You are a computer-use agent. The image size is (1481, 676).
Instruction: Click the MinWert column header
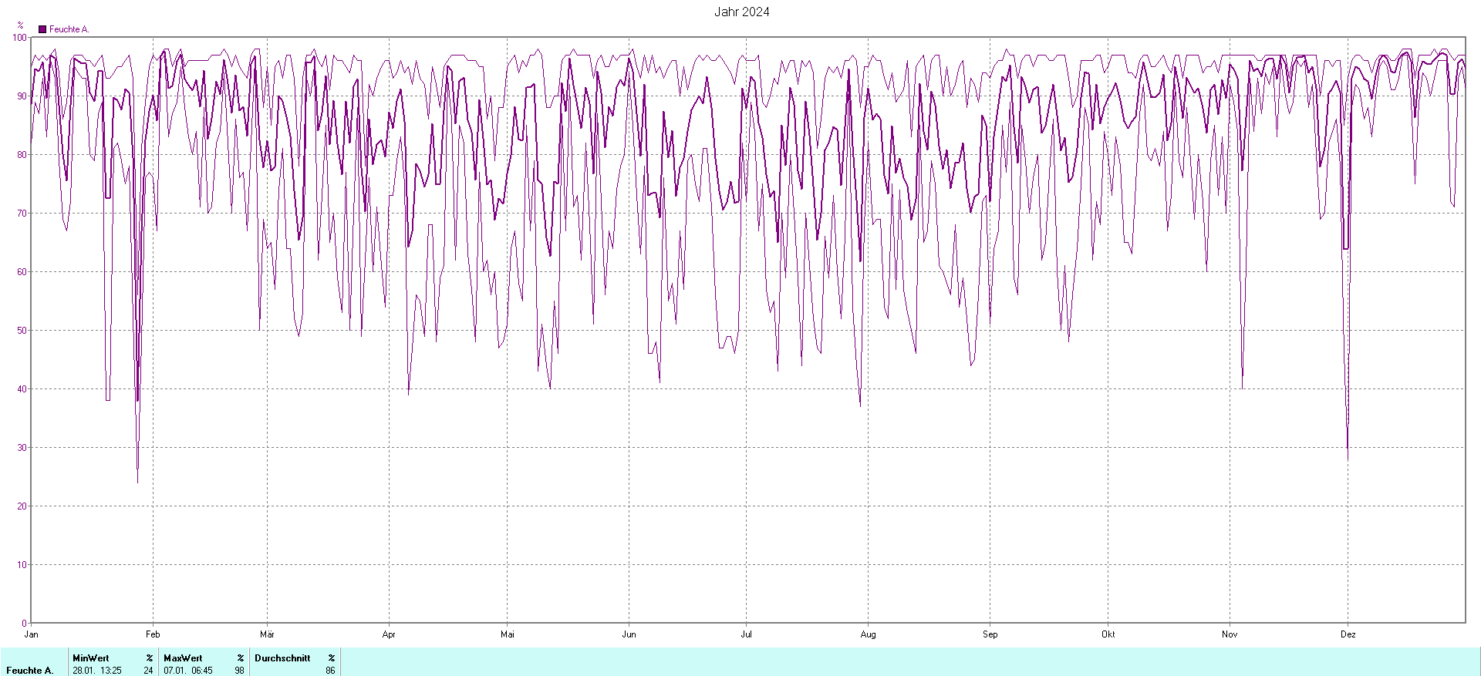pyautogui.click(x=91, y=658)
